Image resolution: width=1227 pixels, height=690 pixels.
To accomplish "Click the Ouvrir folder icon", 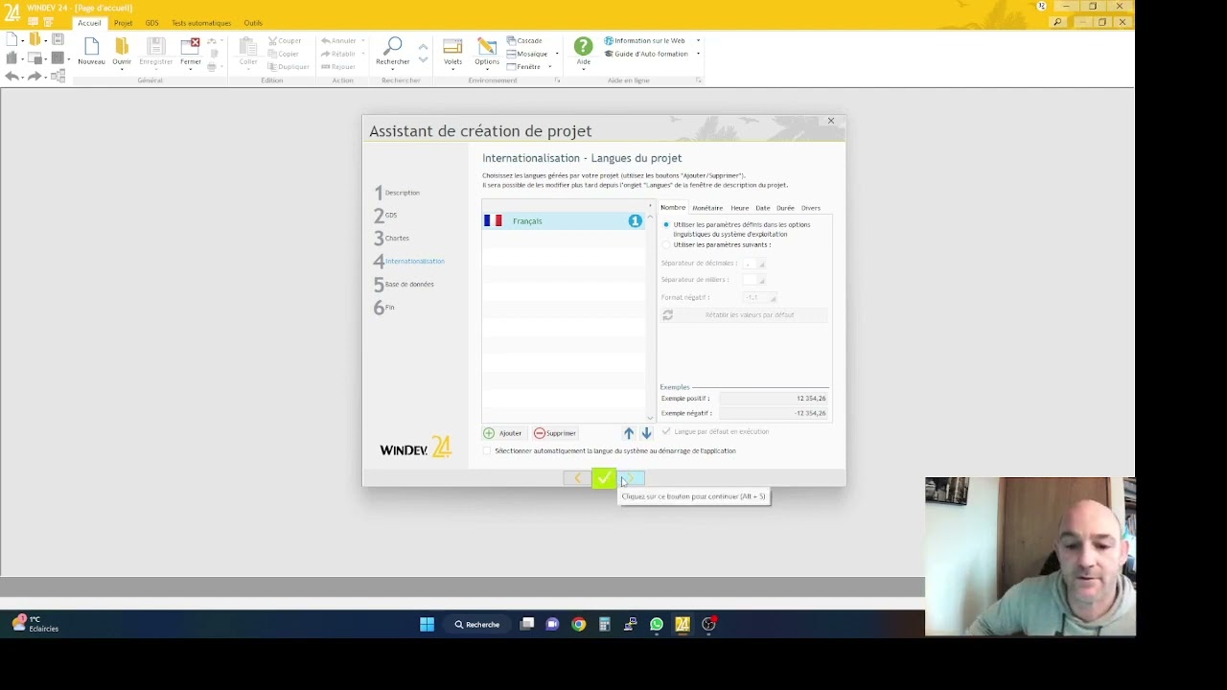I will [122, 47].
